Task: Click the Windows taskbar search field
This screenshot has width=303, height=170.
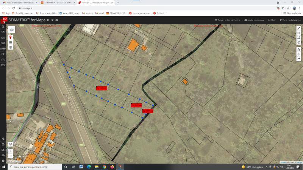Action: coord(34,167)
